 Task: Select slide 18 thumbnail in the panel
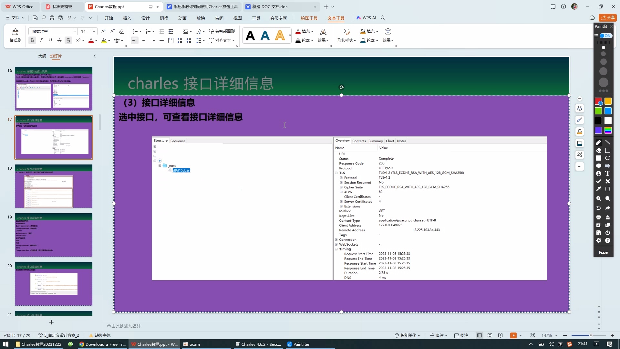[53, 186]
